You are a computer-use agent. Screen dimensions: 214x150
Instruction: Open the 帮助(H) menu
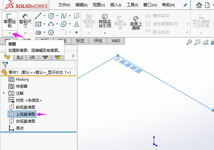(168, 5)
